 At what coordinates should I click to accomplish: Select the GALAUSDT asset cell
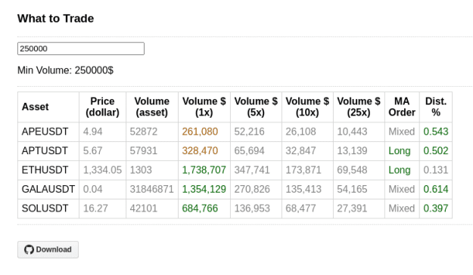point(48,190)
